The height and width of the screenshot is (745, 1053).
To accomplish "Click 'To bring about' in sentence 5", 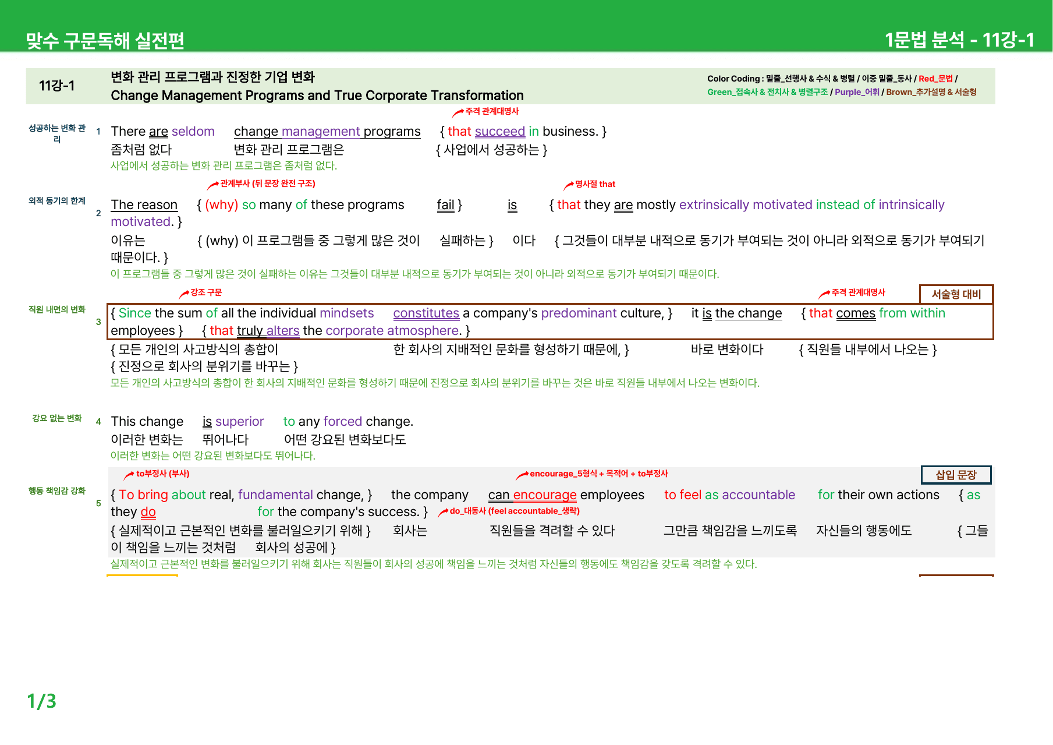I will tap(162, 495).
